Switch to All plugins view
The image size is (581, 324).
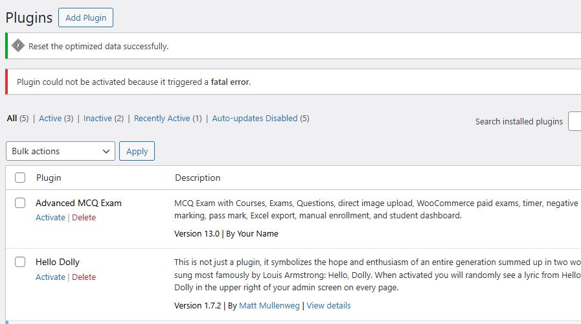(x=12, y=118)
